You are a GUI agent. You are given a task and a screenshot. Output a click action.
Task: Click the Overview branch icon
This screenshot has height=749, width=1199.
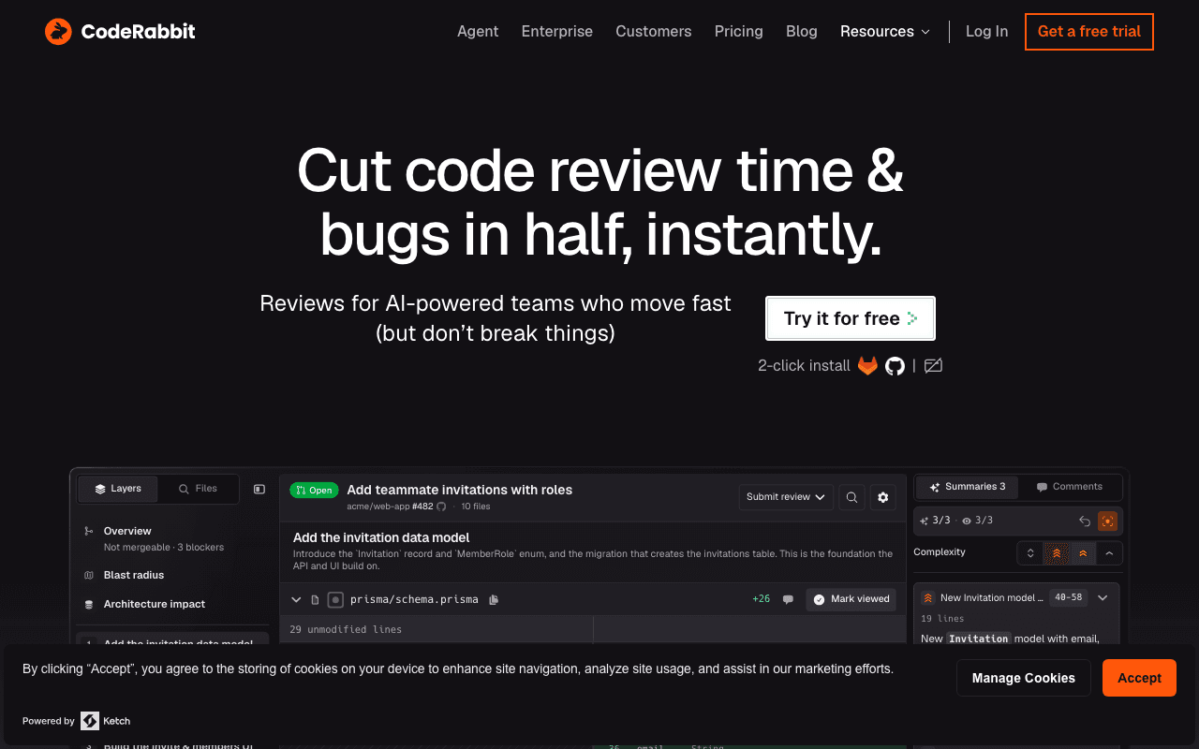[x=89, y=531]
